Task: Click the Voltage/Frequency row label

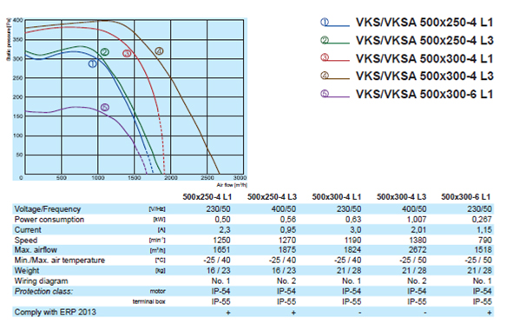Action: click(48, 209)
